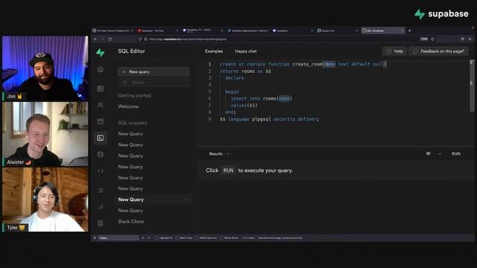Switch to the YouTube browser tab
477x268 pixels.
157,31
